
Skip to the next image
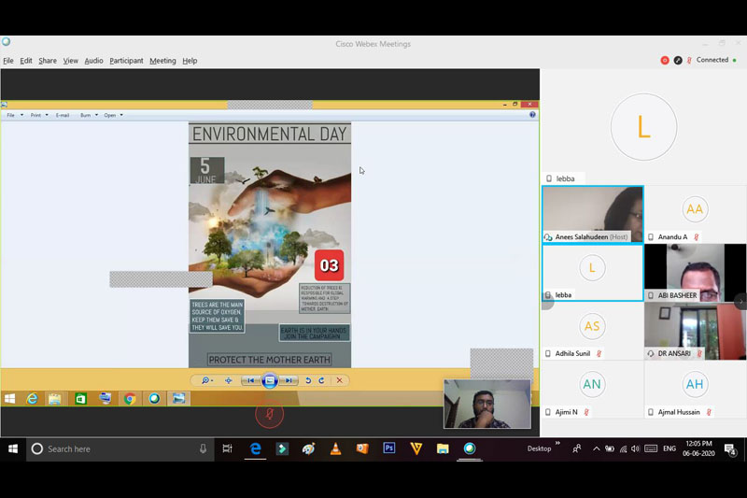pos(289,380)
